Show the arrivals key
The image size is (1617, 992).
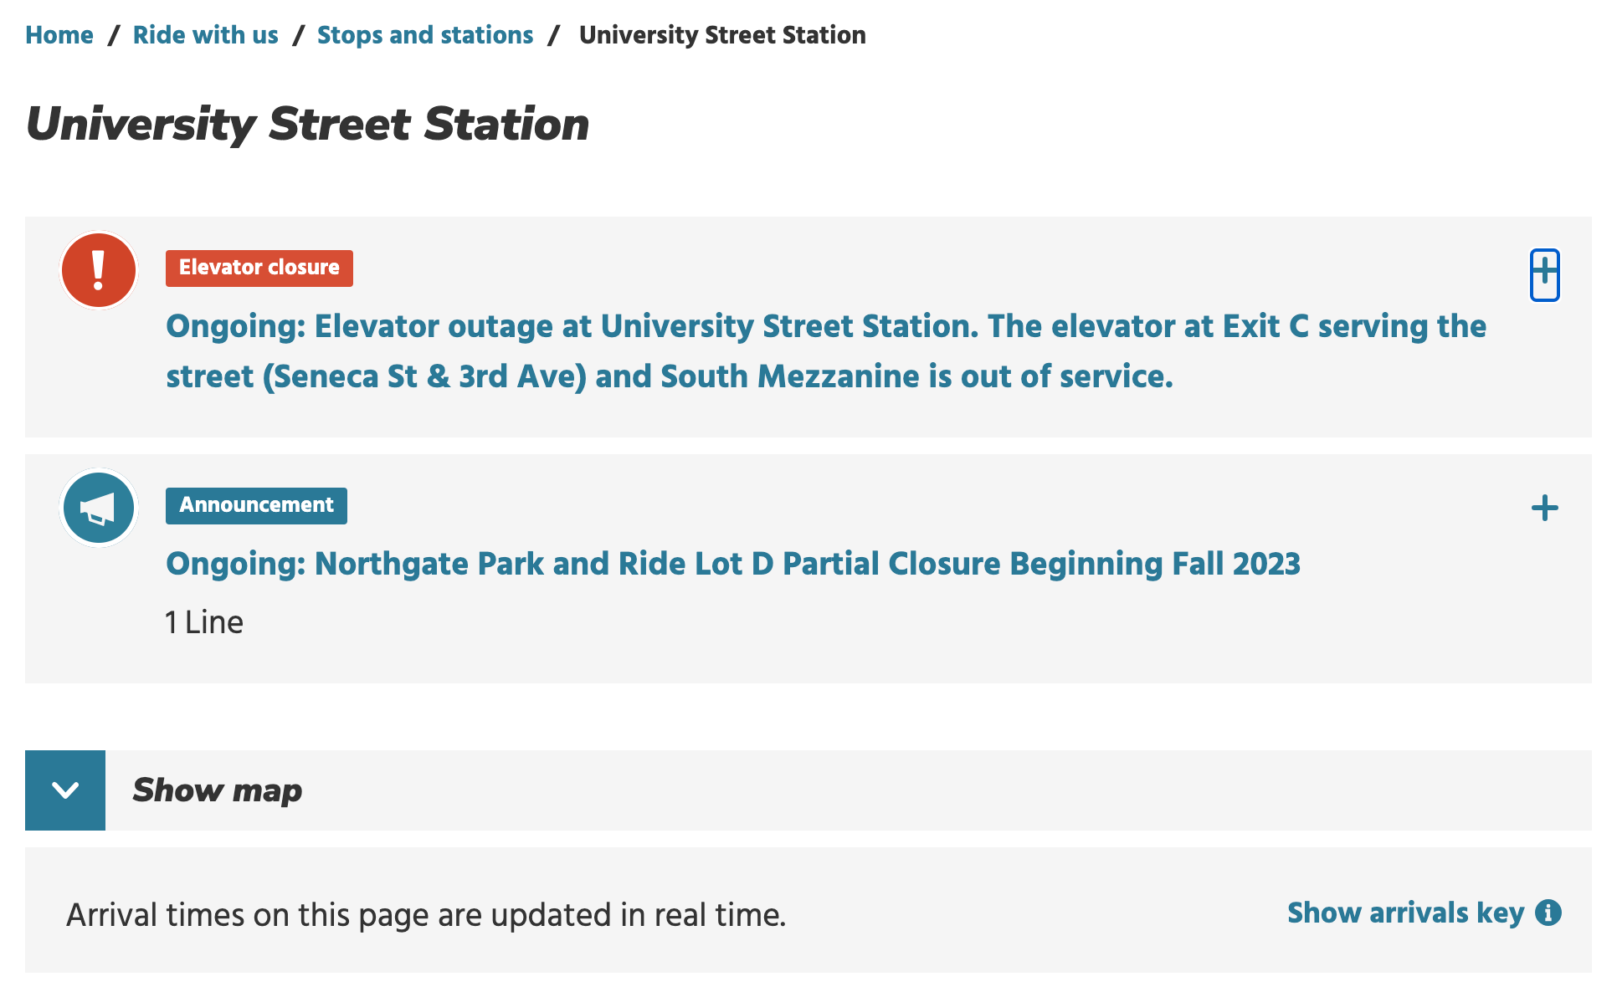pos(1405,913)
